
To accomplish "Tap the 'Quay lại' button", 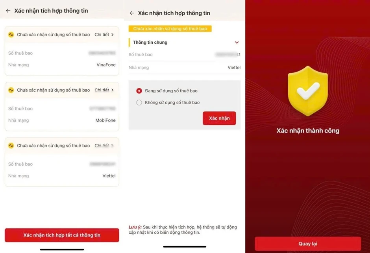I will pyautogui.click(x=308, y=244).
